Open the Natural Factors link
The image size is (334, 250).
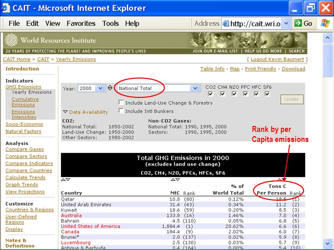click(23, 131)
